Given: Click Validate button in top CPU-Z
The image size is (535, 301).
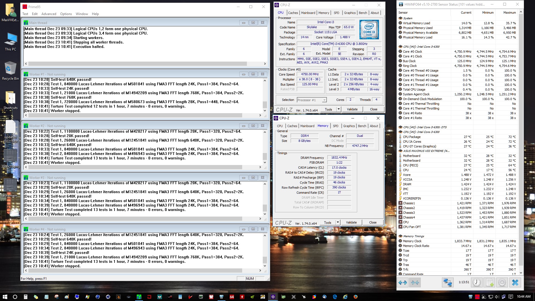Looking at the screenshot, I should click(352, 109).
